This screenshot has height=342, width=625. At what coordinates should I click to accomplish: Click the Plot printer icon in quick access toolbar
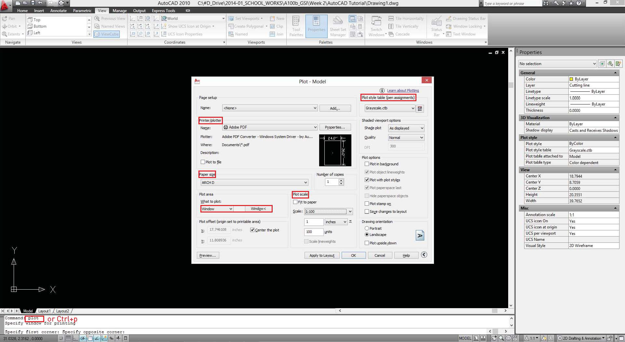(x=61, y=3)
